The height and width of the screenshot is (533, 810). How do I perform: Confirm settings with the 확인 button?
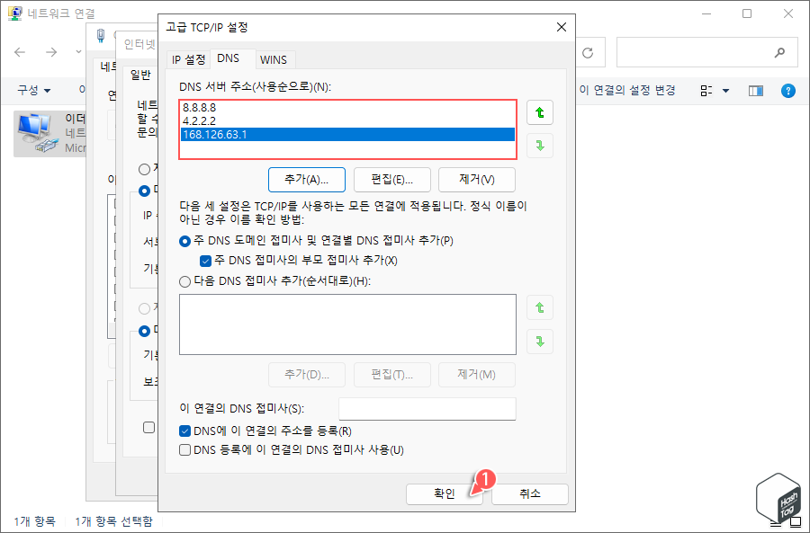point(443,493)
